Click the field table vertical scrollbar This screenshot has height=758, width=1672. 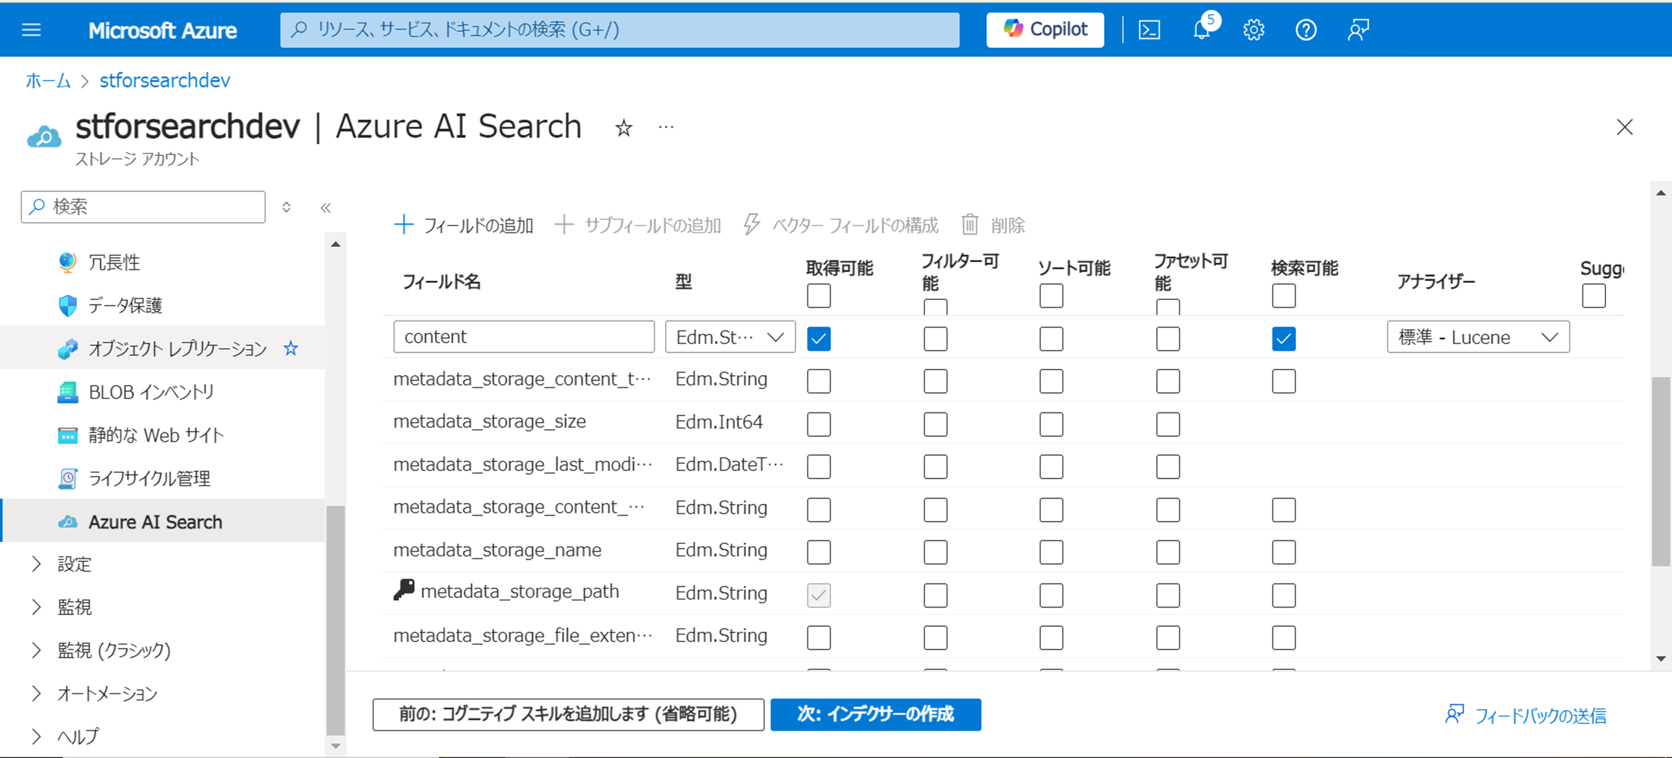(x=1660, y=471)
